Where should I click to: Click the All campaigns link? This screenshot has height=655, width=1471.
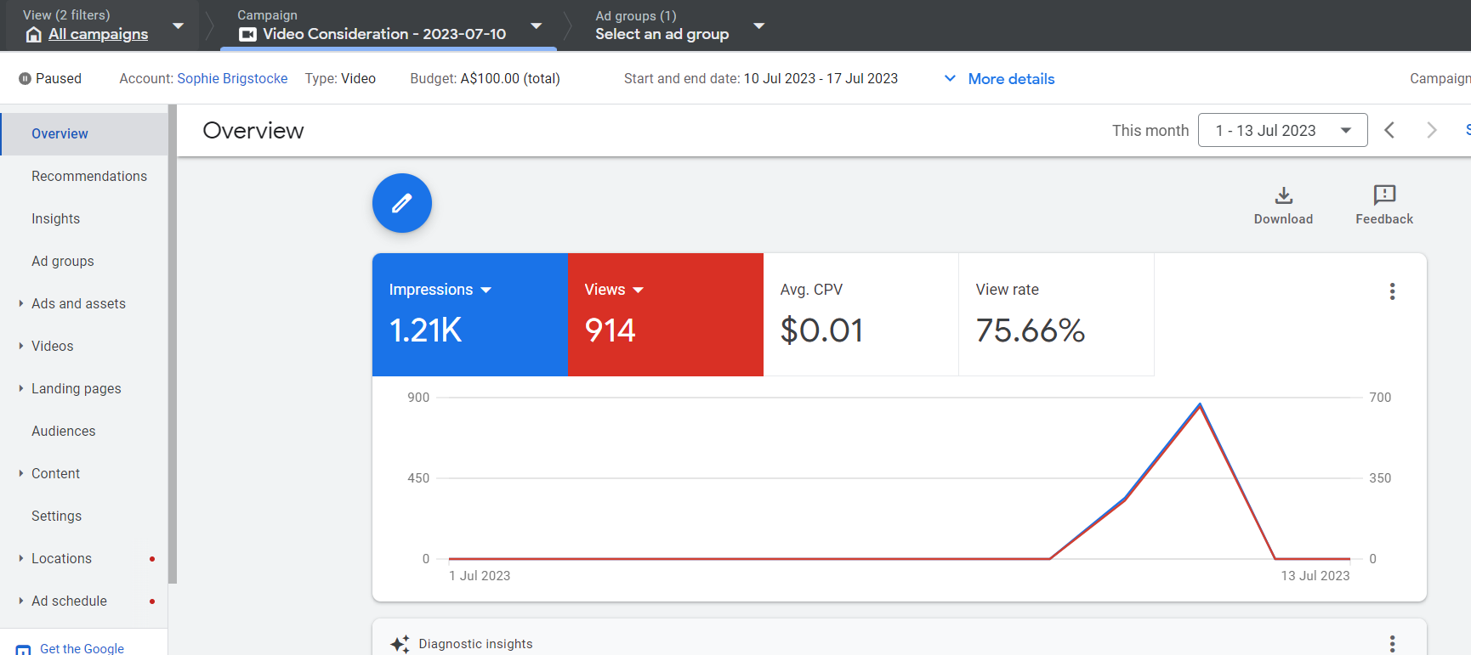[x=98, y=34]
